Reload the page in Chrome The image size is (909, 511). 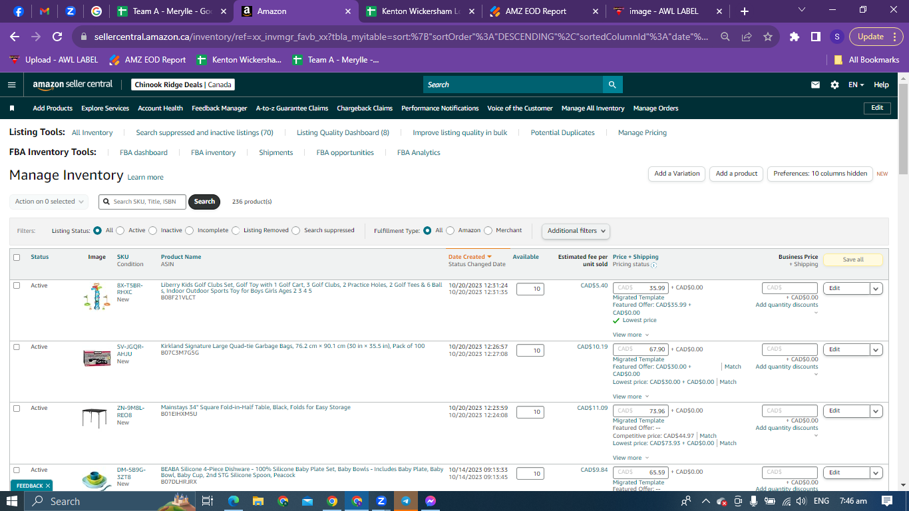(57, 37)
